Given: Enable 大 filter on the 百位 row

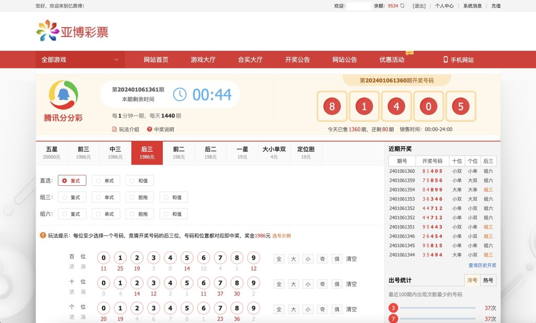Looking at the screenshot, I should point(293,259).
